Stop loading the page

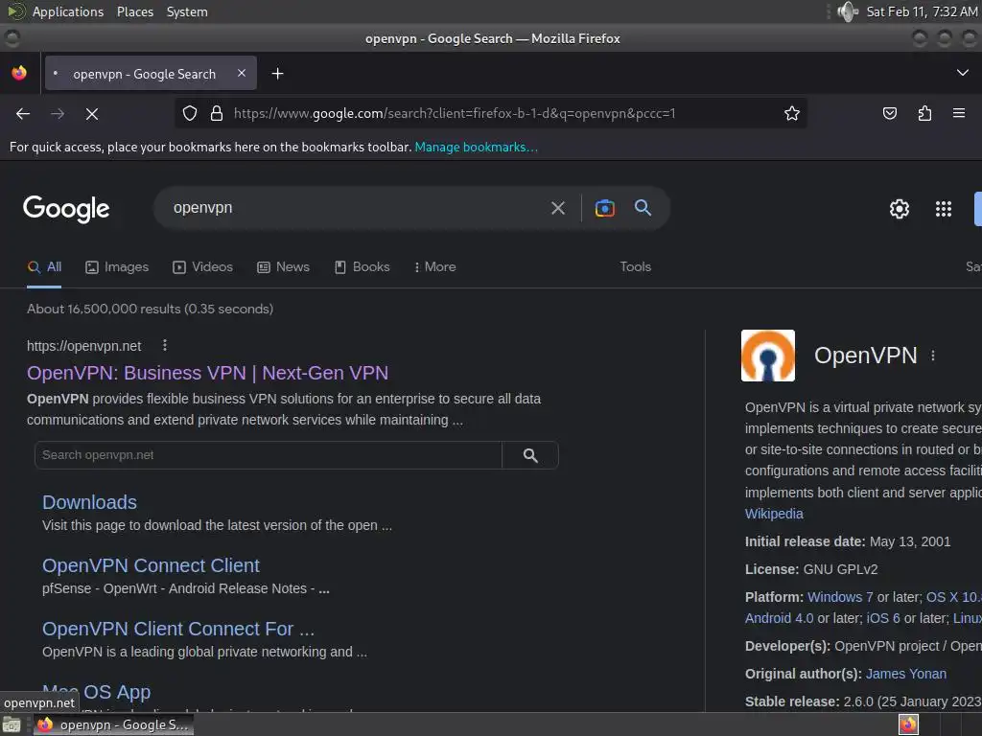[x=92, y=113]
